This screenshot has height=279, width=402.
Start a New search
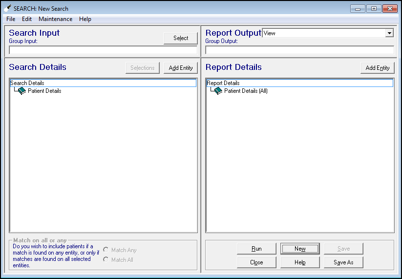[300, 249]
